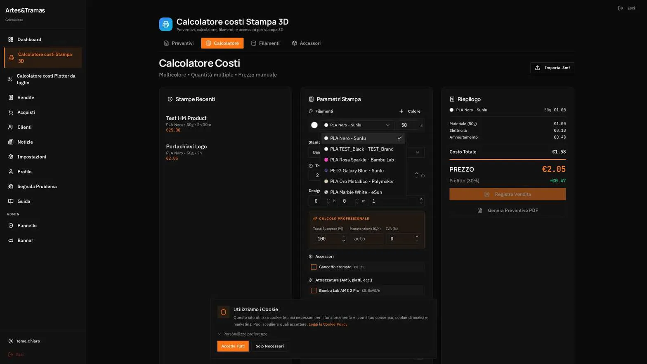
Task: Select the Calcolatore tab
Action: pos(222,43)
